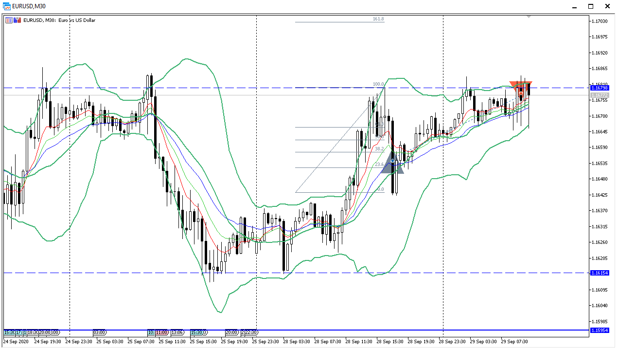Viewport: 618px width, 350px height.
Task: Select the gray up-triangle buy marker
Action: coord(392,163)
